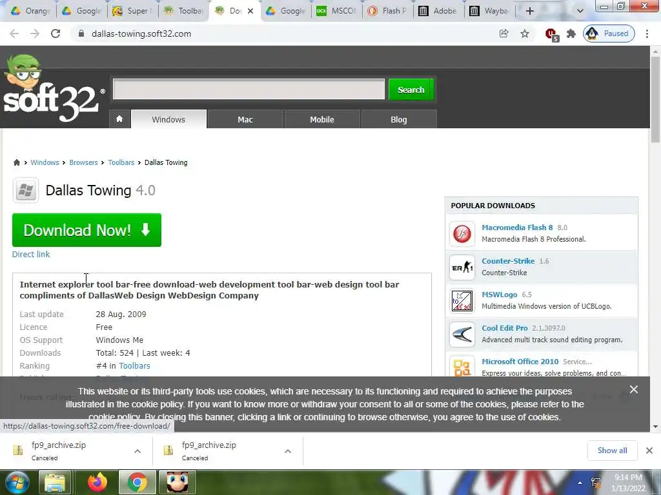Image resolution: width=661 pixels, height=495 pixels.
Task: Click the Microsoft Office 2010 icon
Action: coord(462,366)
